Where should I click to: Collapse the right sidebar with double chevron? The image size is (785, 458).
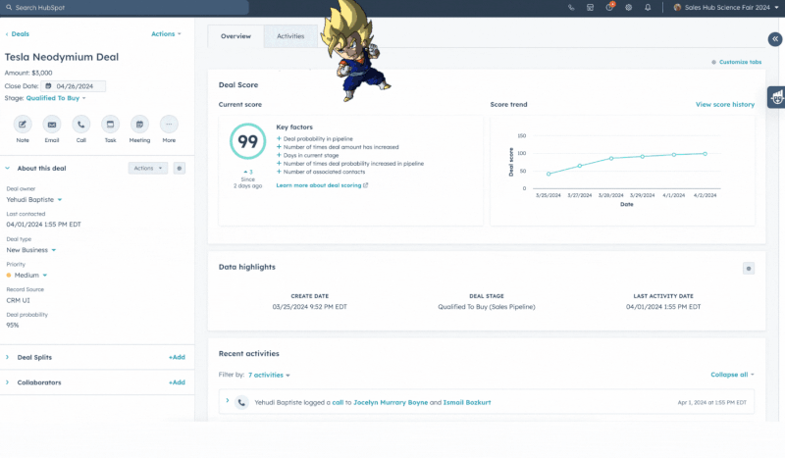(774, 39)
